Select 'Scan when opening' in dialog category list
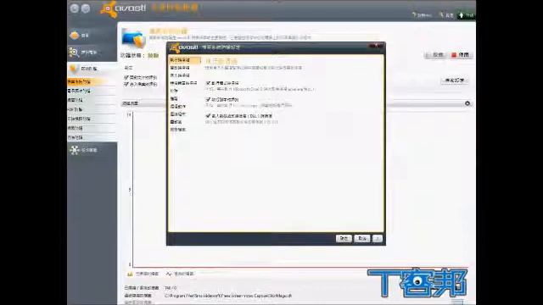The image size is (543, 305). [x=180, y=68]
